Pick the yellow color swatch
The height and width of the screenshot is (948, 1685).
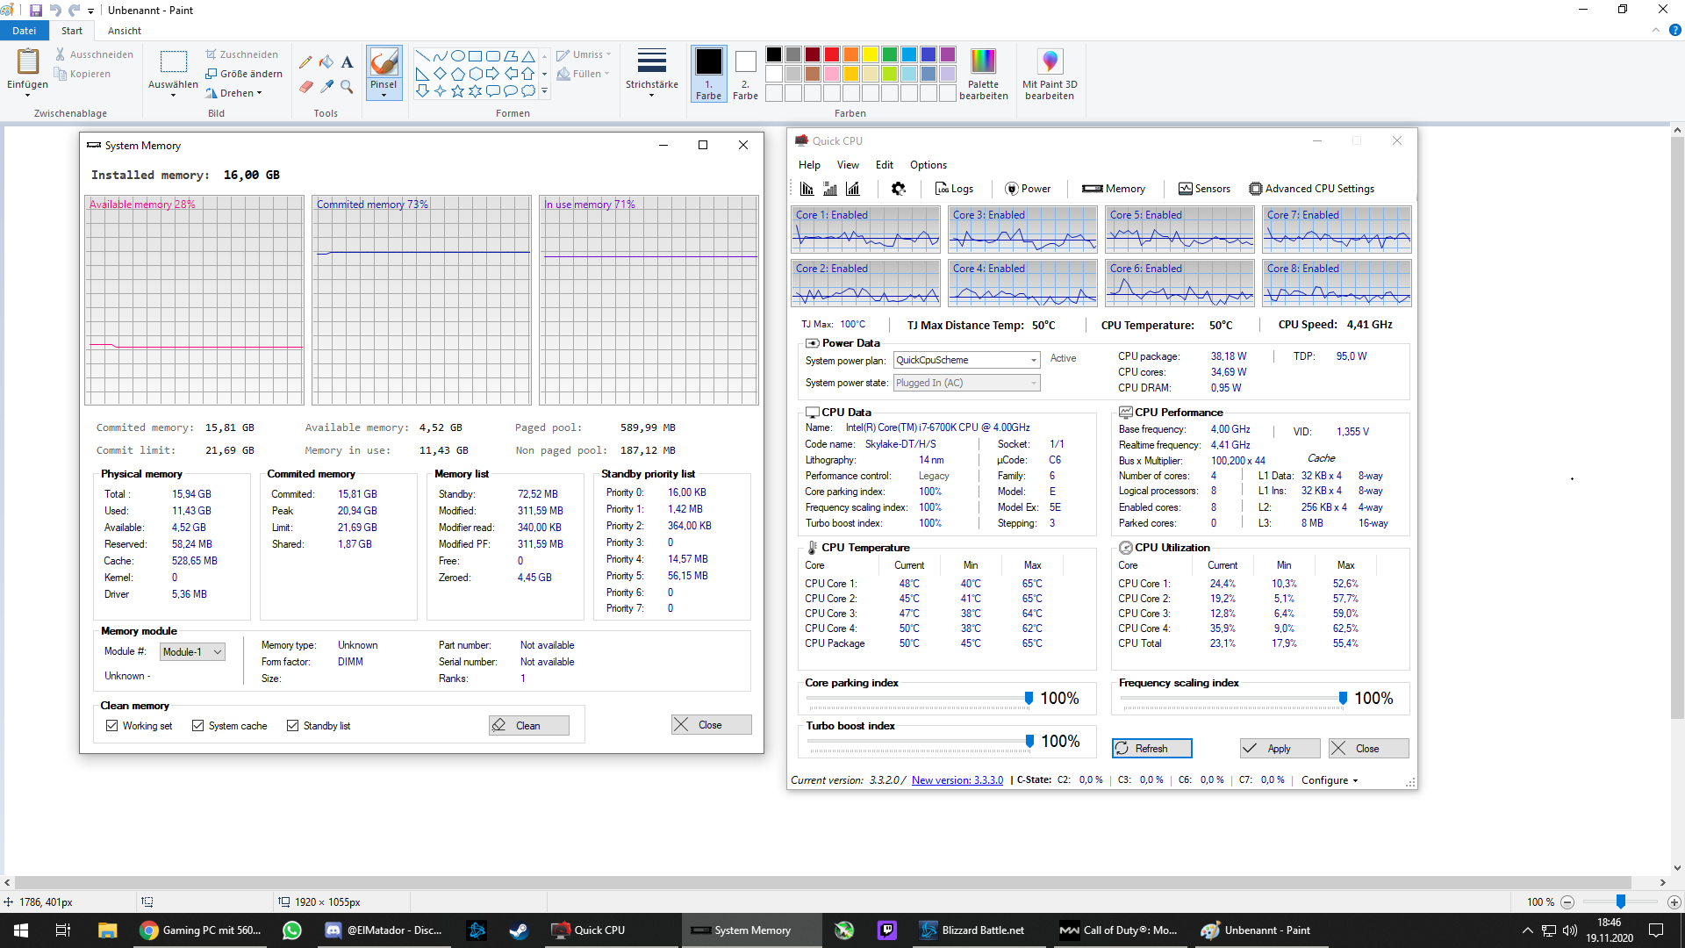click(x=871, y=54)
